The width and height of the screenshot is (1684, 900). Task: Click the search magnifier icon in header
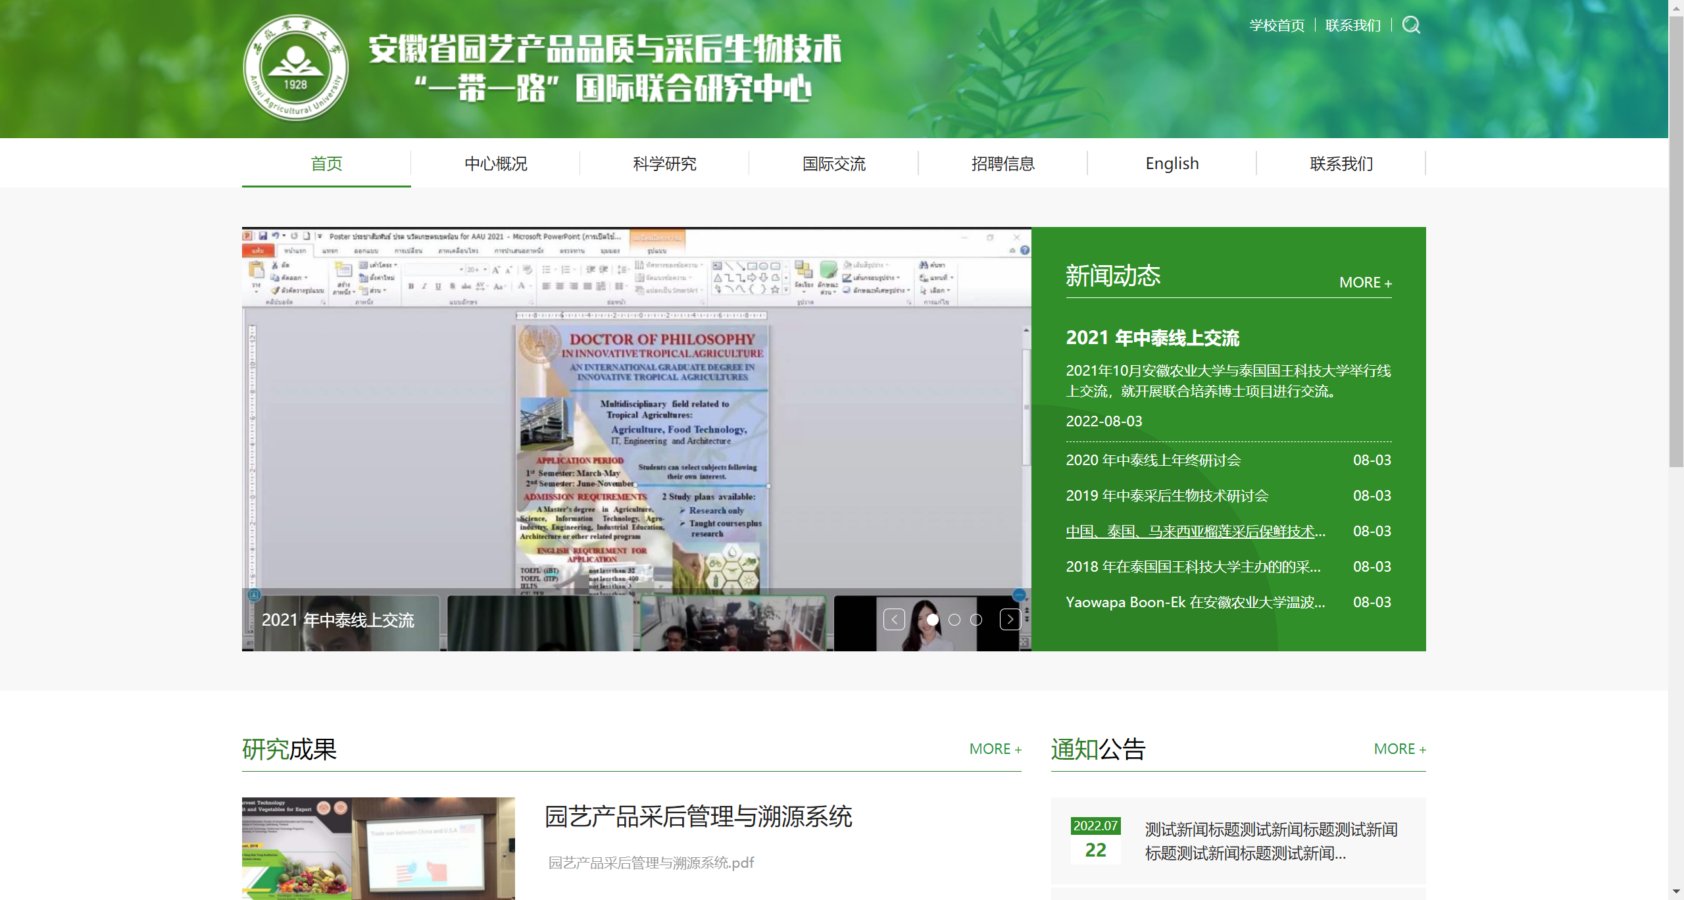pos(1411,25)
